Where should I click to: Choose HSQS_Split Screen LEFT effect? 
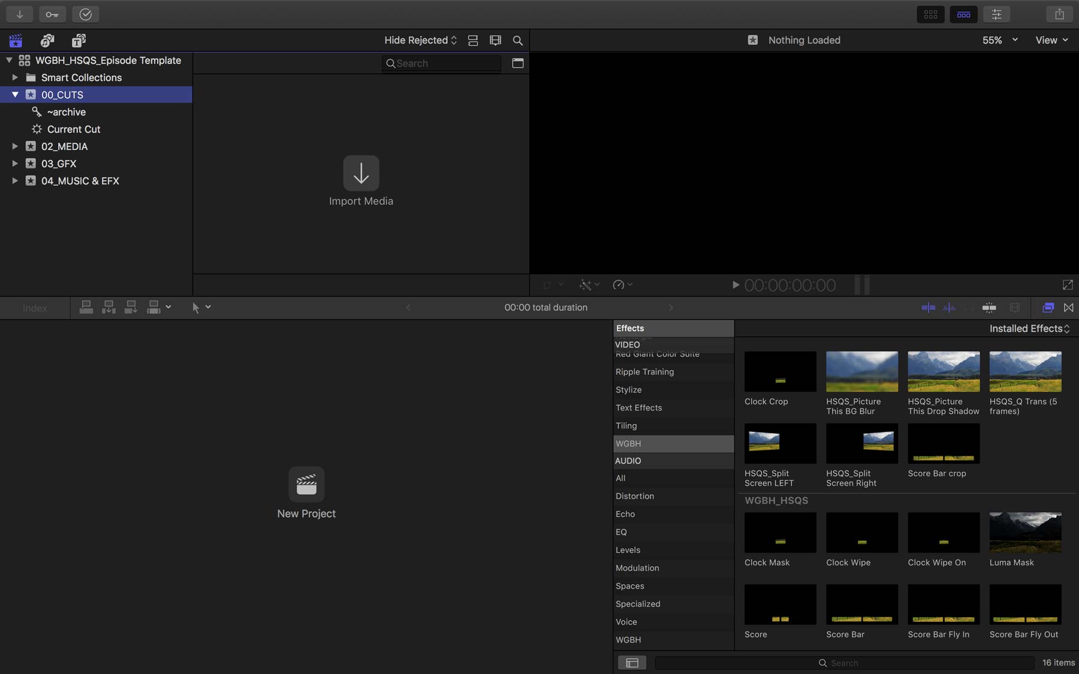point(780,443)
